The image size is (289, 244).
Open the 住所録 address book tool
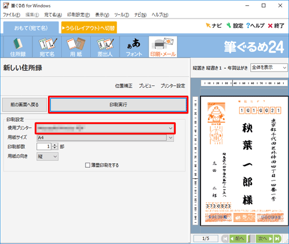click(x=18, y=47)
